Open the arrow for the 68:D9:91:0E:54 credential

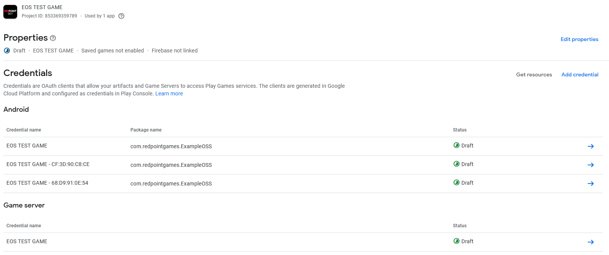click(591, 184)
